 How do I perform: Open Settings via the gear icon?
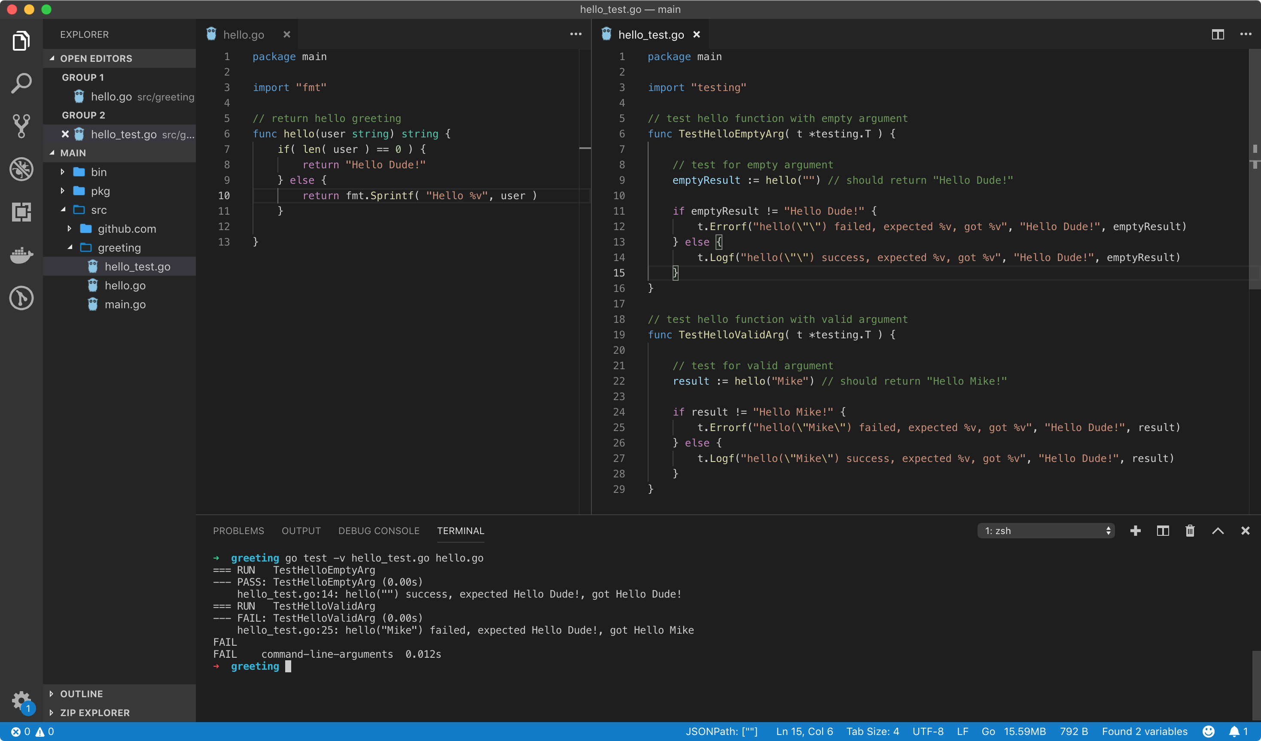point(21,701)
